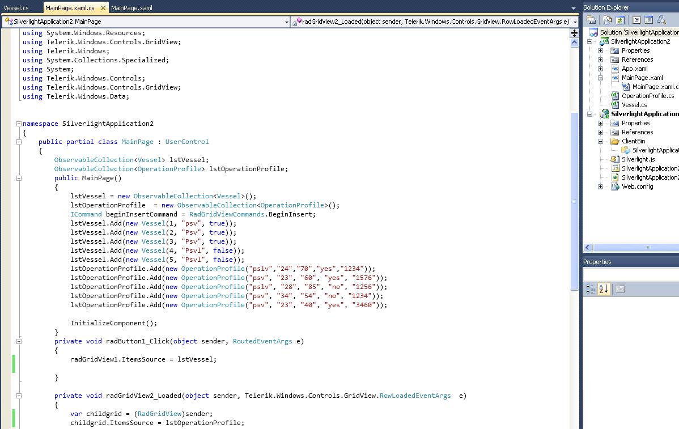The width and height of the screenshot is (679, 429).
Task: Switch to the MainPage.xaml tab
Action: pos(131,8)
